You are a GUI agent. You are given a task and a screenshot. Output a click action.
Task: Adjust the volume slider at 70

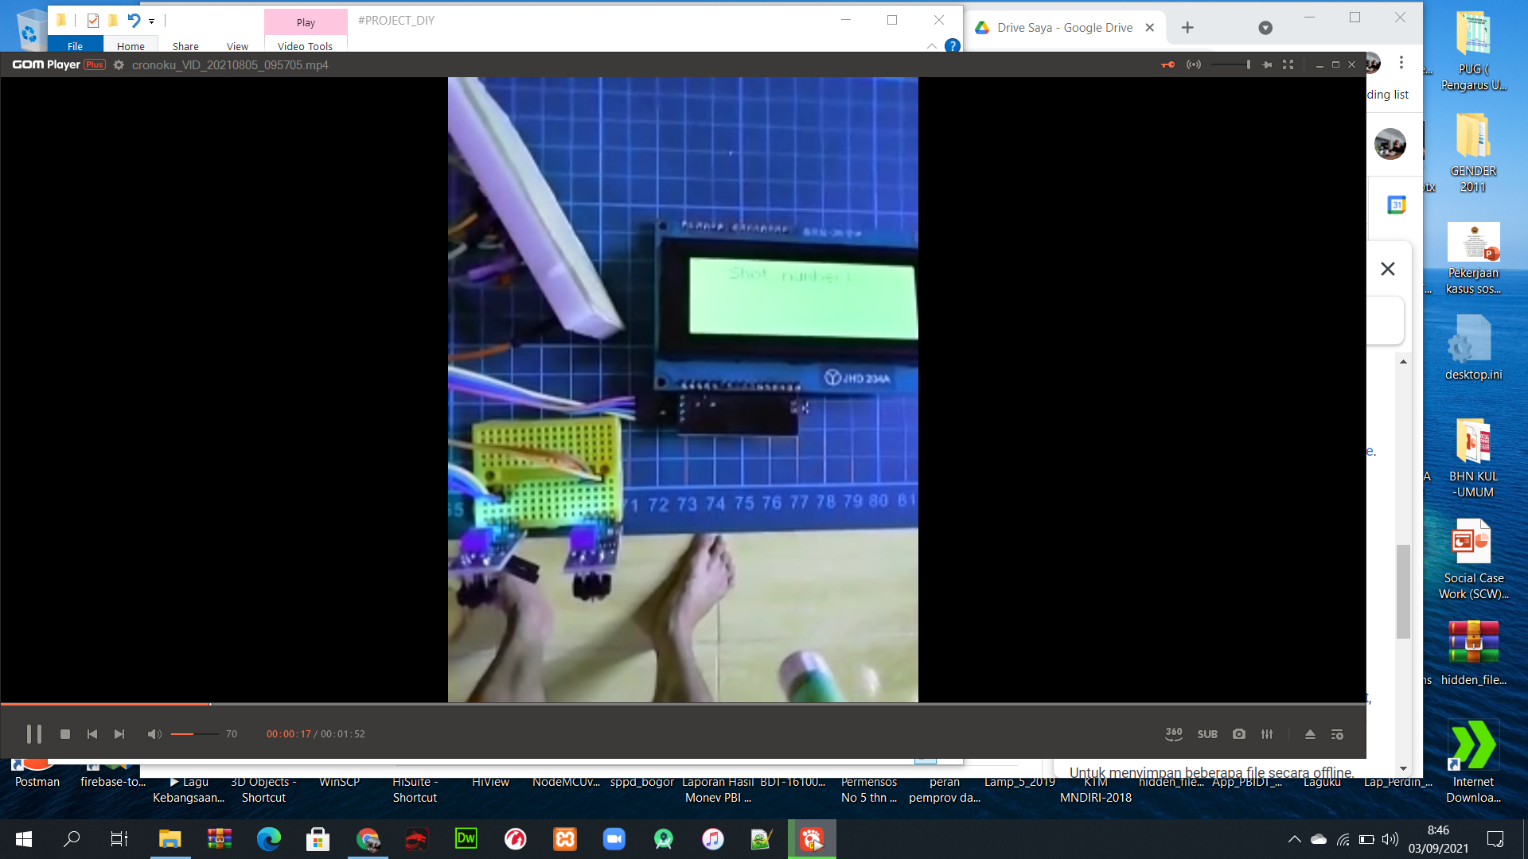click(x=194, y=734)
